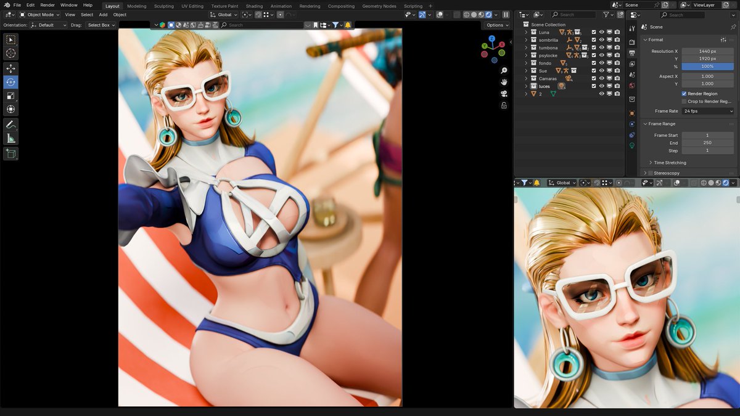The height and width of the screenshot is (416, 740).
Task: Open the Output properties tab icon
Action: coord(632,53)
